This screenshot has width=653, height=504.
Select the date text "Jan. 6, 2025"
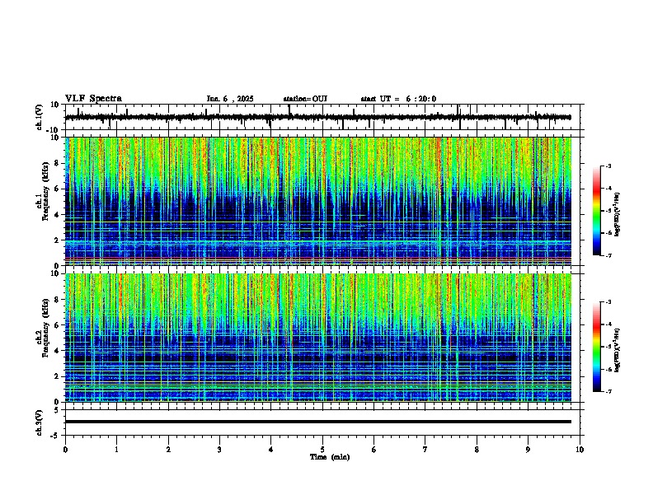click(x=230, y=99)
